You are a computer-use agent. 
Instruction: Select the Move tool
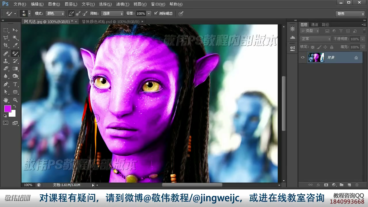pyautogui.click(x=15, y=30)
